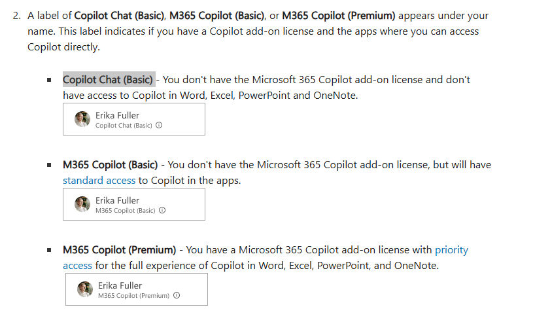This screenshot has width=533, height=324.
Task: Open the "standard access" link
Action: click(x=99, y=180)
